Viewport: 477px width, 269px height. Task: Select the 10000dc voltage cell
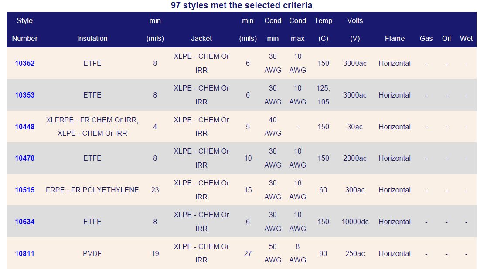pos(355,222)
